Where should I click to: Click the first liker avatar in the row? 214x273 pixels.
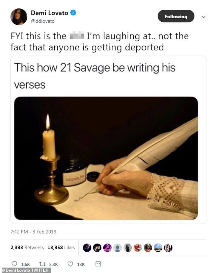pyautogui.click(x=87, y=248)
